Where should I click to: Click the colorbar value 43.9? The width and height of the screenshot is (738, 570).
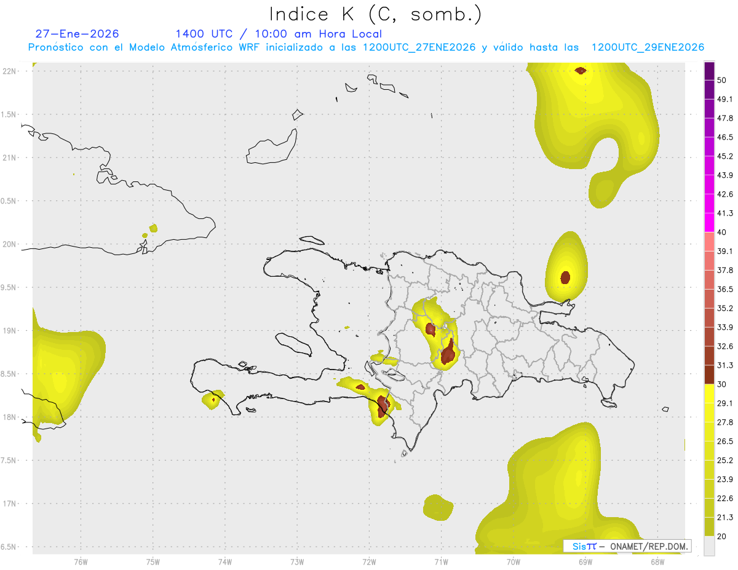(x=725, y=175)
